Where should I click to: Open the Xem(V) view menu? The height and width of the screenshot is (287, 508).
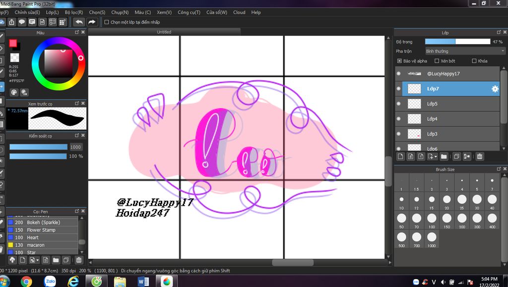(164, 12)
